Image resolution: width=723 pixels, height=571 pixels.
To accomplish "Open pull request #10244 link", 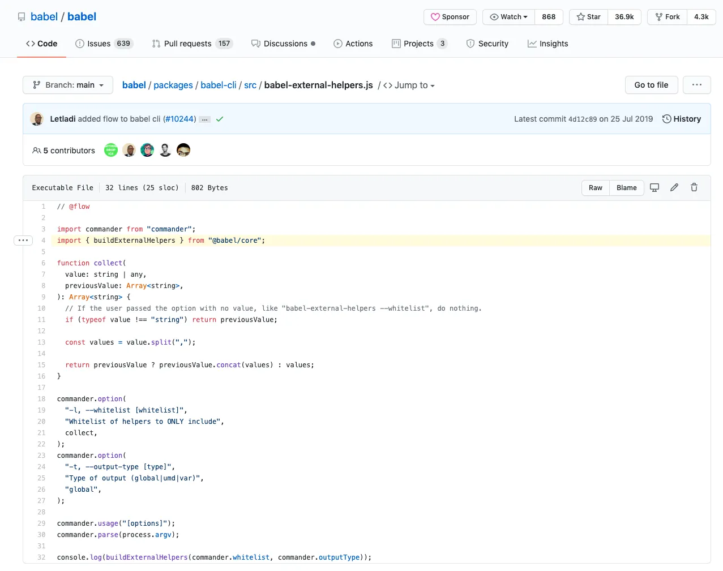I will [x=179, y=119].
